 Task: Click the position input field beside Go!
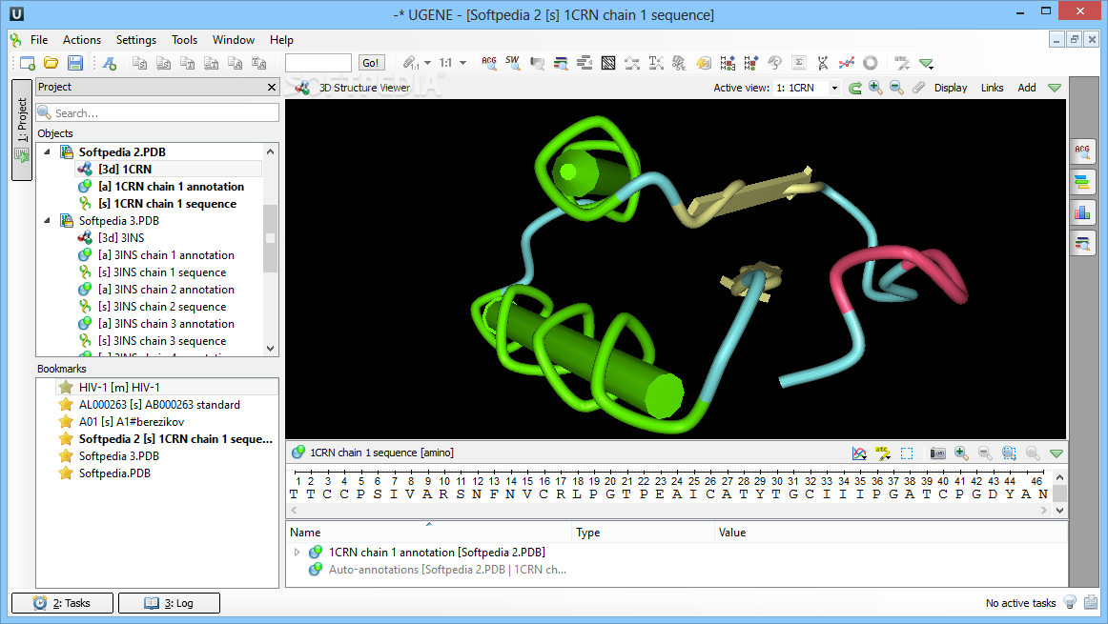point(318,63)
